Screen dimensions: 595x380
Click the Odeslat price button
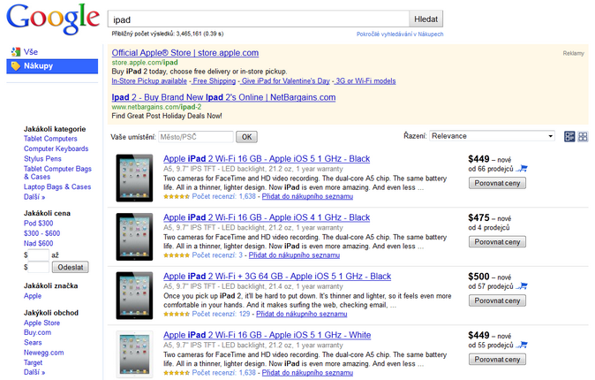click(71, 267)
